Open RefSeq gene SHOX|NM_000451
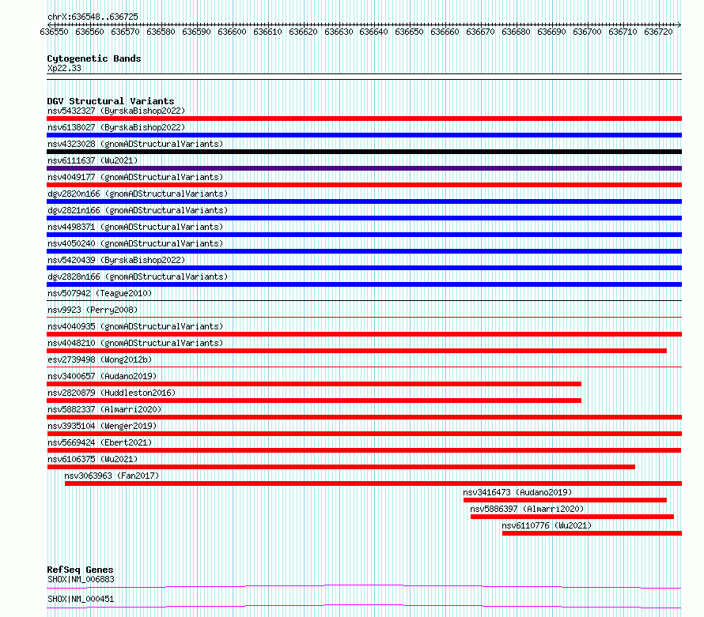This screenshot has width=704, height=617. point(81,599)
